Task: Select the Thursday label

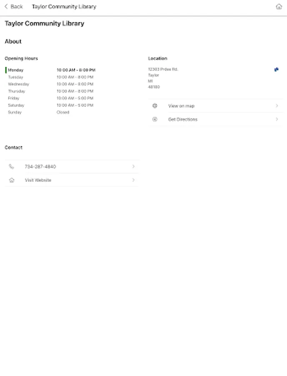Action: pyautogui.click(x=17, y=91)
